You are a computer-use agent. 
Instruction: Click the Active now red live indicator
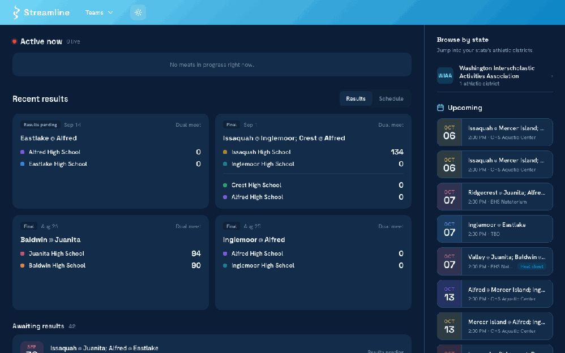(x=14, y=41)
